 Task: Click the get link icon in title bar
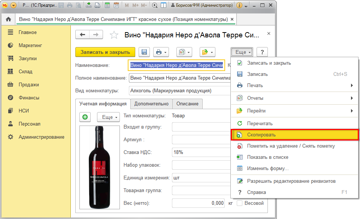89,5
